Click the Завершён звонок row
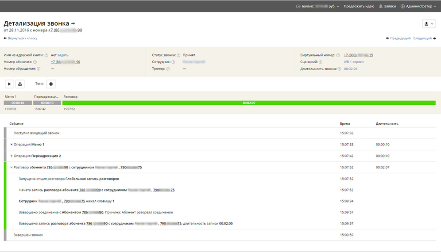Image resolution: width=441 pixels, height=252 pixels. pyautogui.click(x=220, y=235)
